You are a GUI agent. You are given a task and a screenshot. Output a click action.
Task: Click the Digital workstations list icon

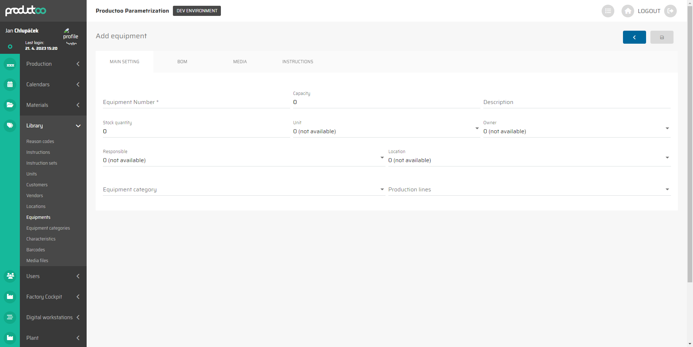click(x=10, y=317)
